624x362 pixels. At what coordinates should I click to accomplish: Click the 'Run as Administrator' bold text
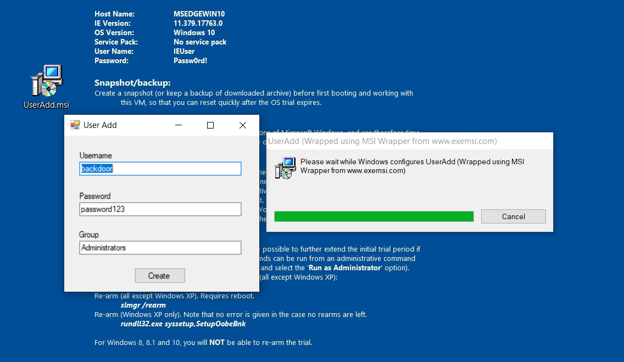click(x=344, y=268)
